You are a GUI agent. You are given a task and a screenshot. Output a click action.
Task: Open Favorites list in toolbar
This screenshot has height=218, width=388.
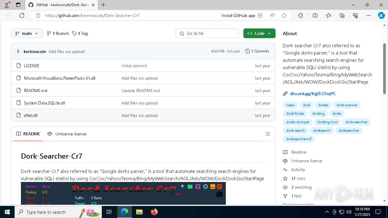[329, 15]
